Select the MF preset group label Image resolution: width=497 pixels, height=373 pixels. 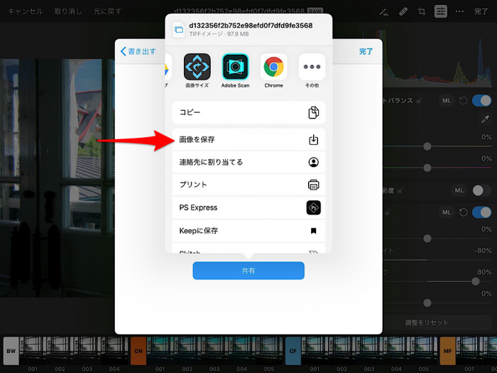(x=447, y=351)
